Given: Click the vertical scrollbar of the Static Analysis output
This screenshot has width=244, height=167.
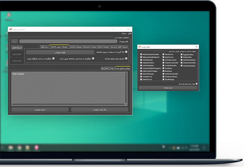Looking at the screenshot, I should (126, 89).
